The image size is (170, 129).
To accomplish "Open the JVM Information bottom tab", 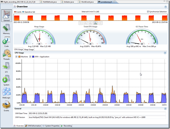I will (33, 126).
